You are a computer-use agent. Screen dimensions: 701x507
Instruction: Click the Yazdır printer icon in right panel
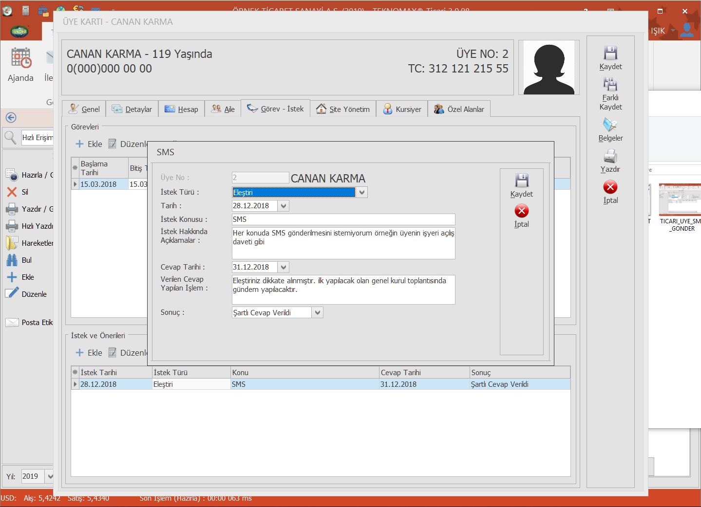(610, 157)
